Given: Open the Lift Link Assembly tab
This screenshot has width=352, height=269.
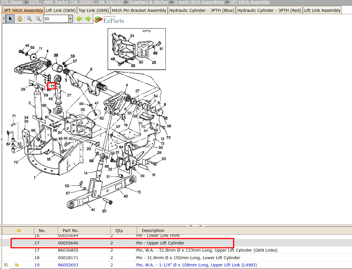Looking at the screenshot, I should [x=322, y=10].
